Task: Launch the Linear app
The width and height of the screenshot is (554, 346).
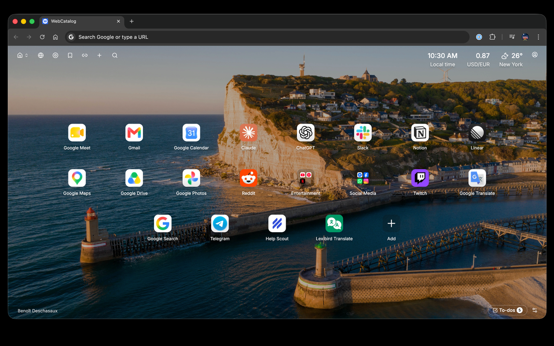Action: point(477,133)
